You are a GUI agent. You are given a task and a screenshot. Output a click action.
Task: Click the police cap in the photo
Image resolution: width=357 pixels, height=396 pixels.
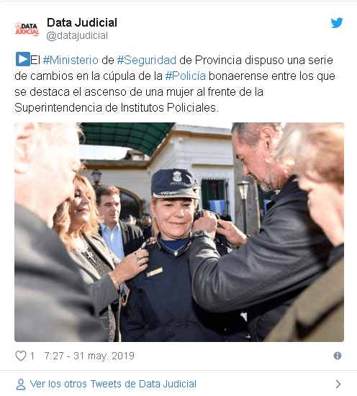[x=174, y=184]
